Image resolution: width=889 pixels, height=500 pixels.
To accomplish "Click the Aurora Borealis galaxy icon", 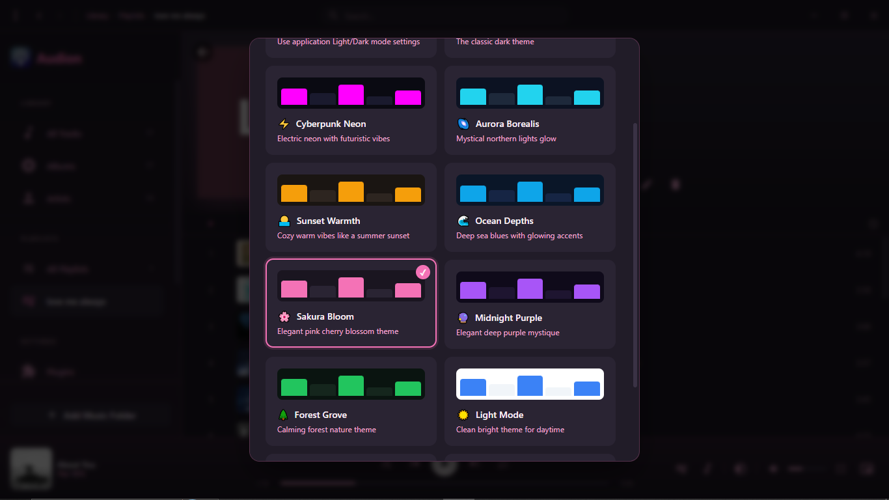I will (463, 124).
